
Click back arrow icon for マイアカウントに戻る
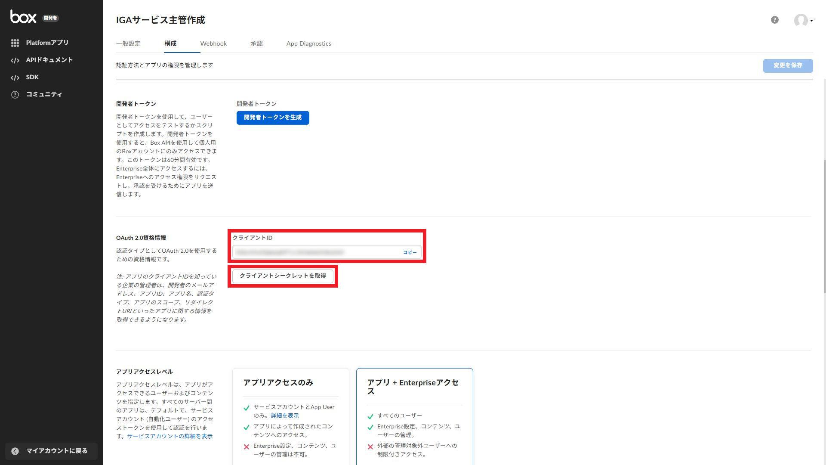(15, 451)
